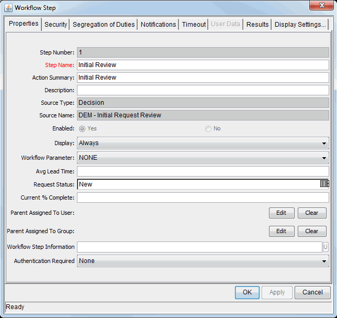Click the Java icon in title bar
This screenshot has height=318, width=337.
point(8,8)
